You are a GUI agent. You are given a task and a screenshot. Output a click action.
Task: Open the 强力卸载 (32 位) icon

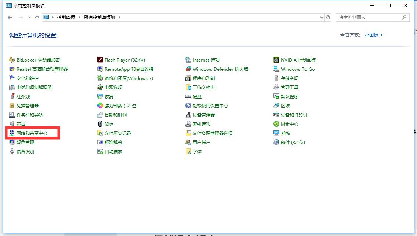[100, 106]
